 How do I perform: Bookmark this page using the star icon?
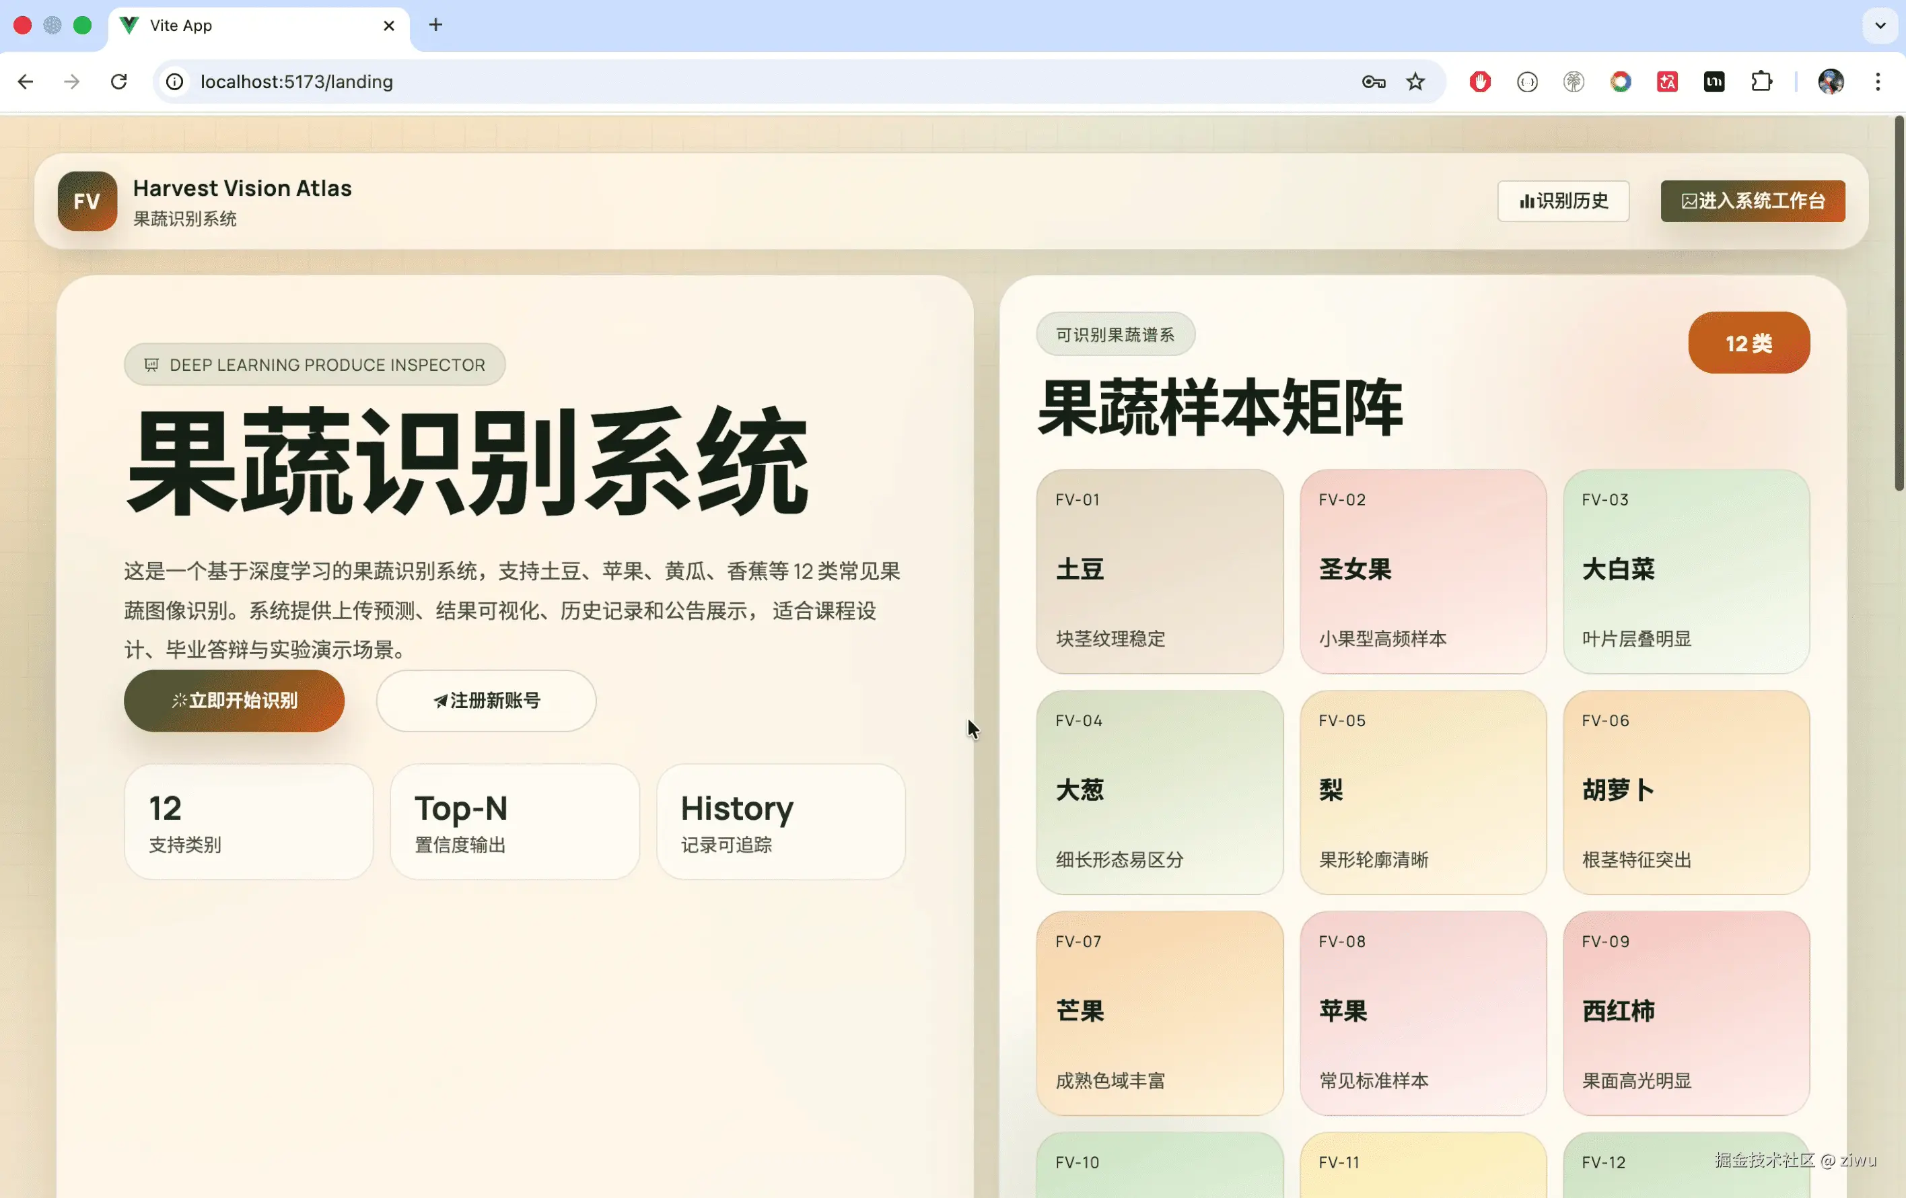point(1415,81)
